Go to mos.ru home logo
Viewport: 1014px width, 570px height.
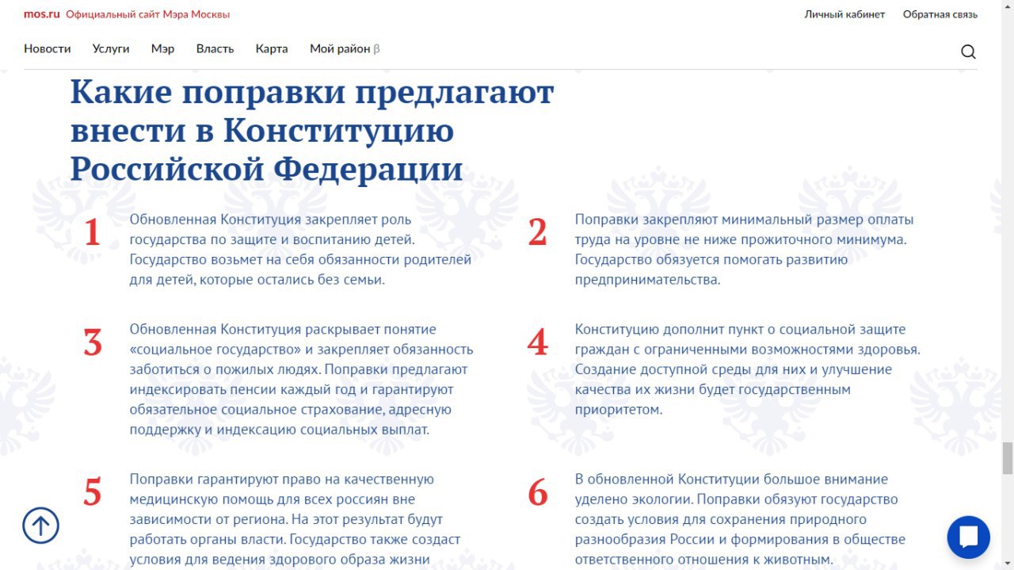pos(42,14)
